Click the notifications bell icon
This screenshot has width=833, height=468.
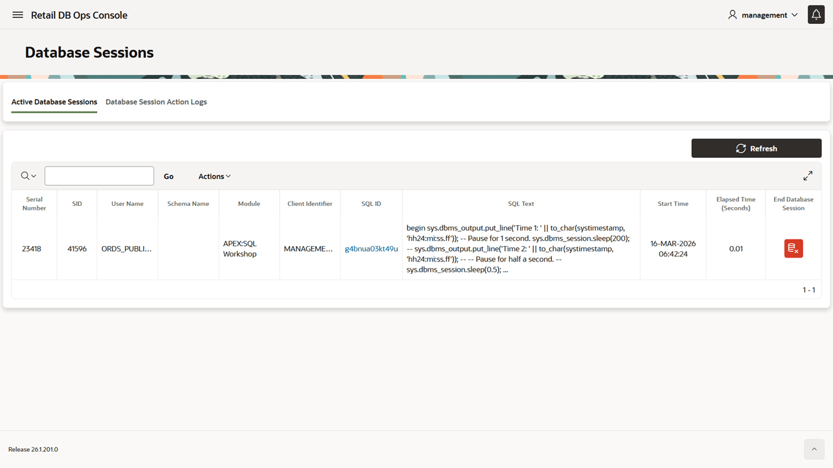point(816,14)
